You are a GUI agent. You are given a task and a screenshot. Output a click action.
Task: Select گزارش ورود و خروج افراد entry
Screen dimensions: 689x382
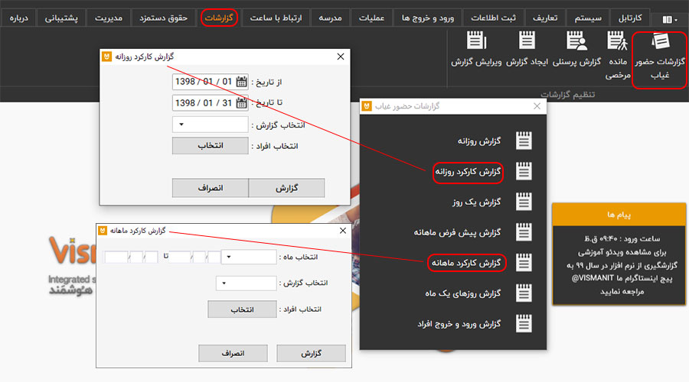point(459,324)
